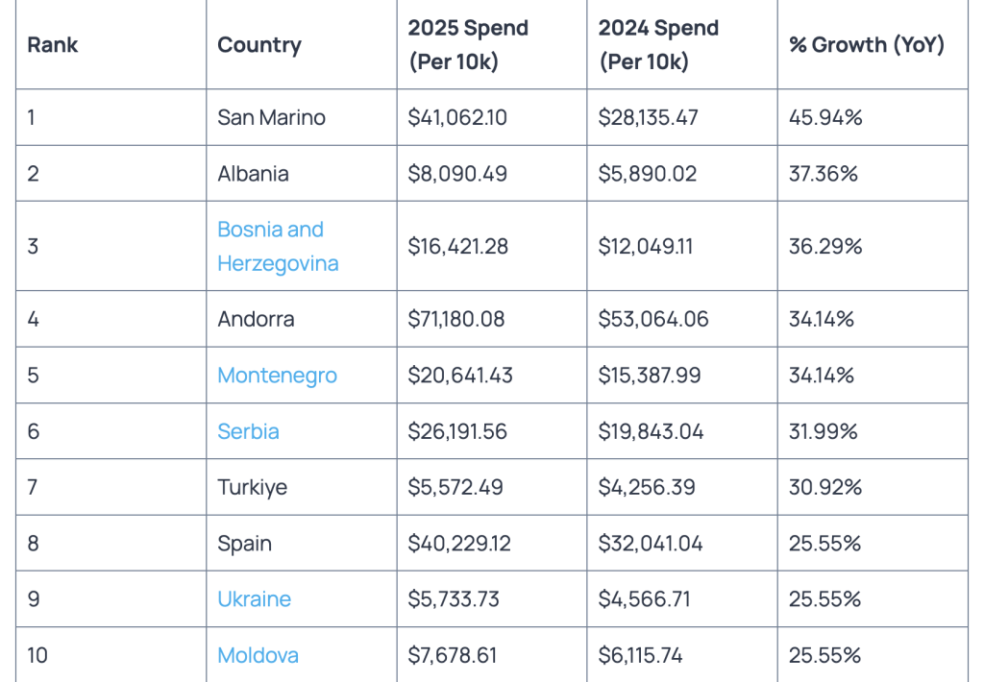Select Turkiye's 30.92% growth cell

tap(825, 487)
